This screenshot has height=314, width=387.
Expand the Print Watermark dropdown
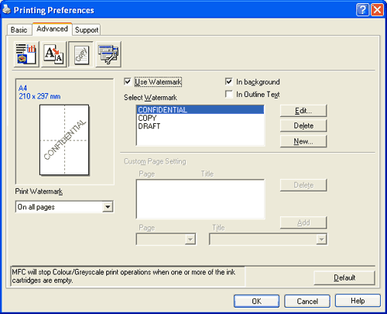click(x=108, y=207)
